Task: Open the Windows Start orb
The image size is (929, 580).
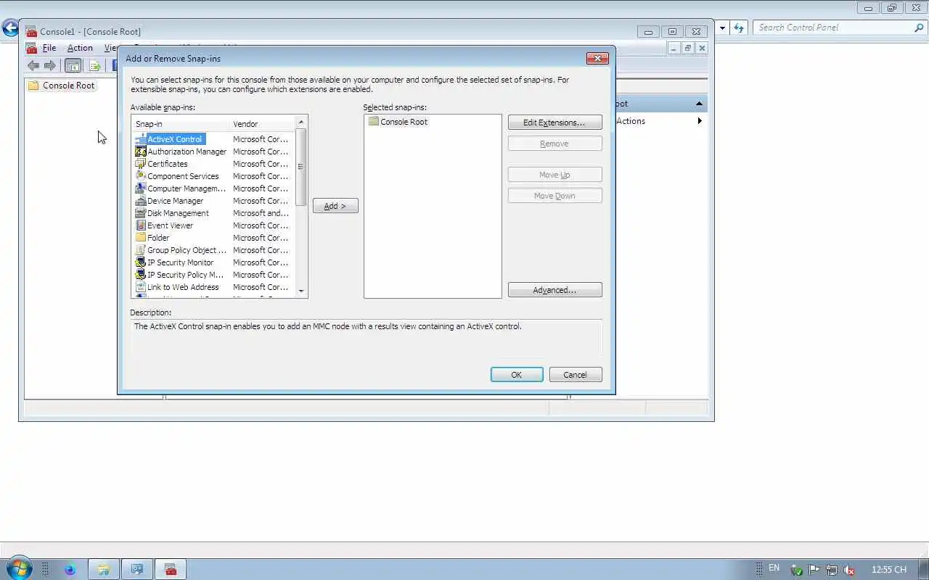Action: 18,568
